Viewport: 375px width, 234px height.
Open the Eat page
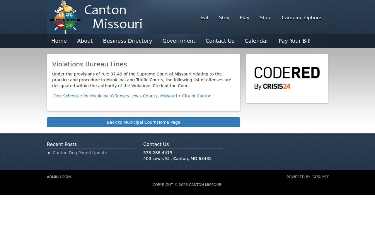[x=205, y=18]
